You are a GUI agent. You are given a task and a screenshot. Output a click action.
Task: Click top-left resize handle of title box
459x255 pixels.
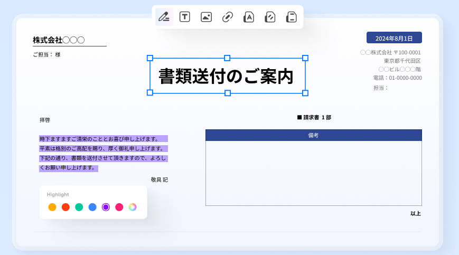[150, 58]
